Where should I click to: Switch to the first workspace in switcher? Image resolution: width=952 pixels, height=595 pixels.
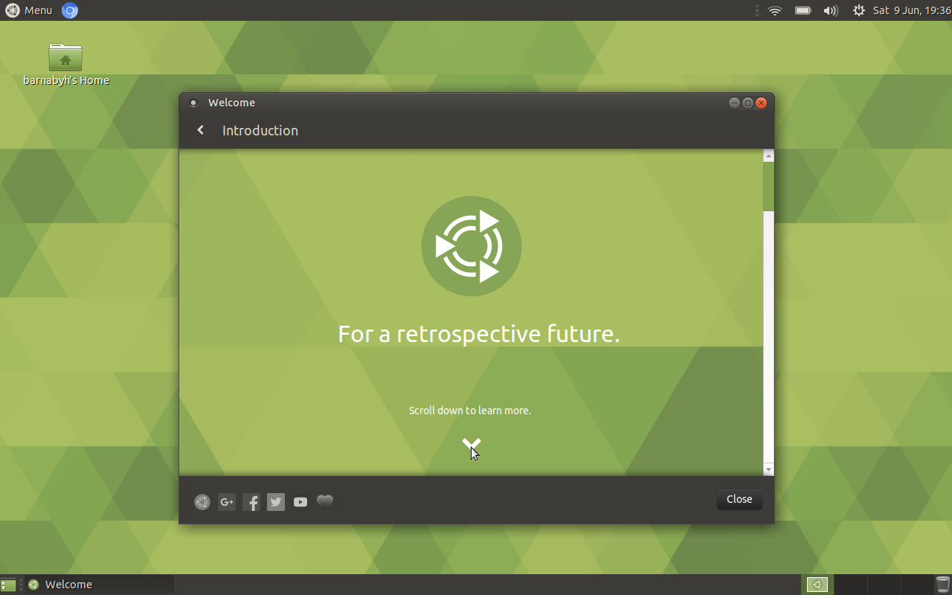click(817, 585)
